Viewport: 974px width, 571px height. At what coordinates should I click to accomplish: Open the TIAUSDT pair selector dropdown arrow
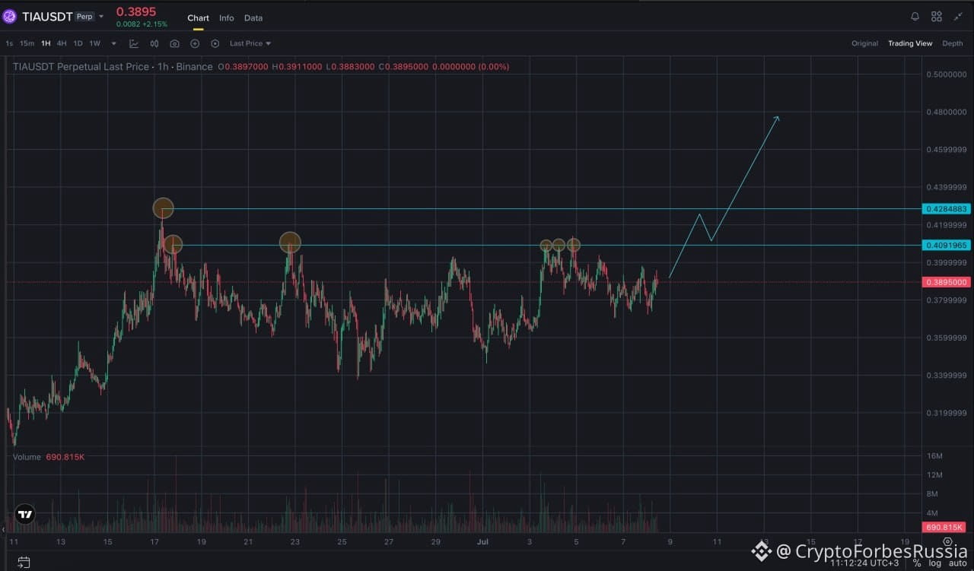click(x=102, y=17)
